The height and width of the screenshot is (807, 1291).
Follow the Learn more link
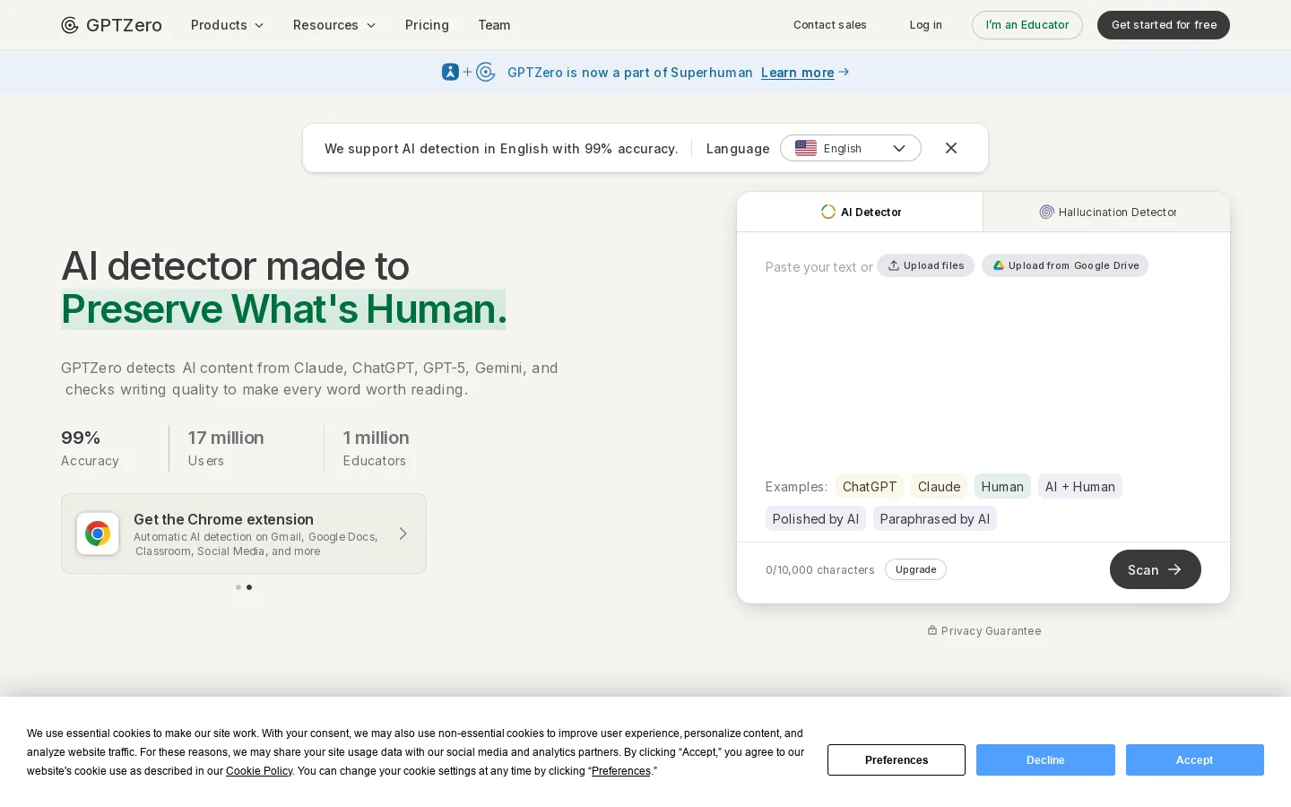[x=797, y=73]
